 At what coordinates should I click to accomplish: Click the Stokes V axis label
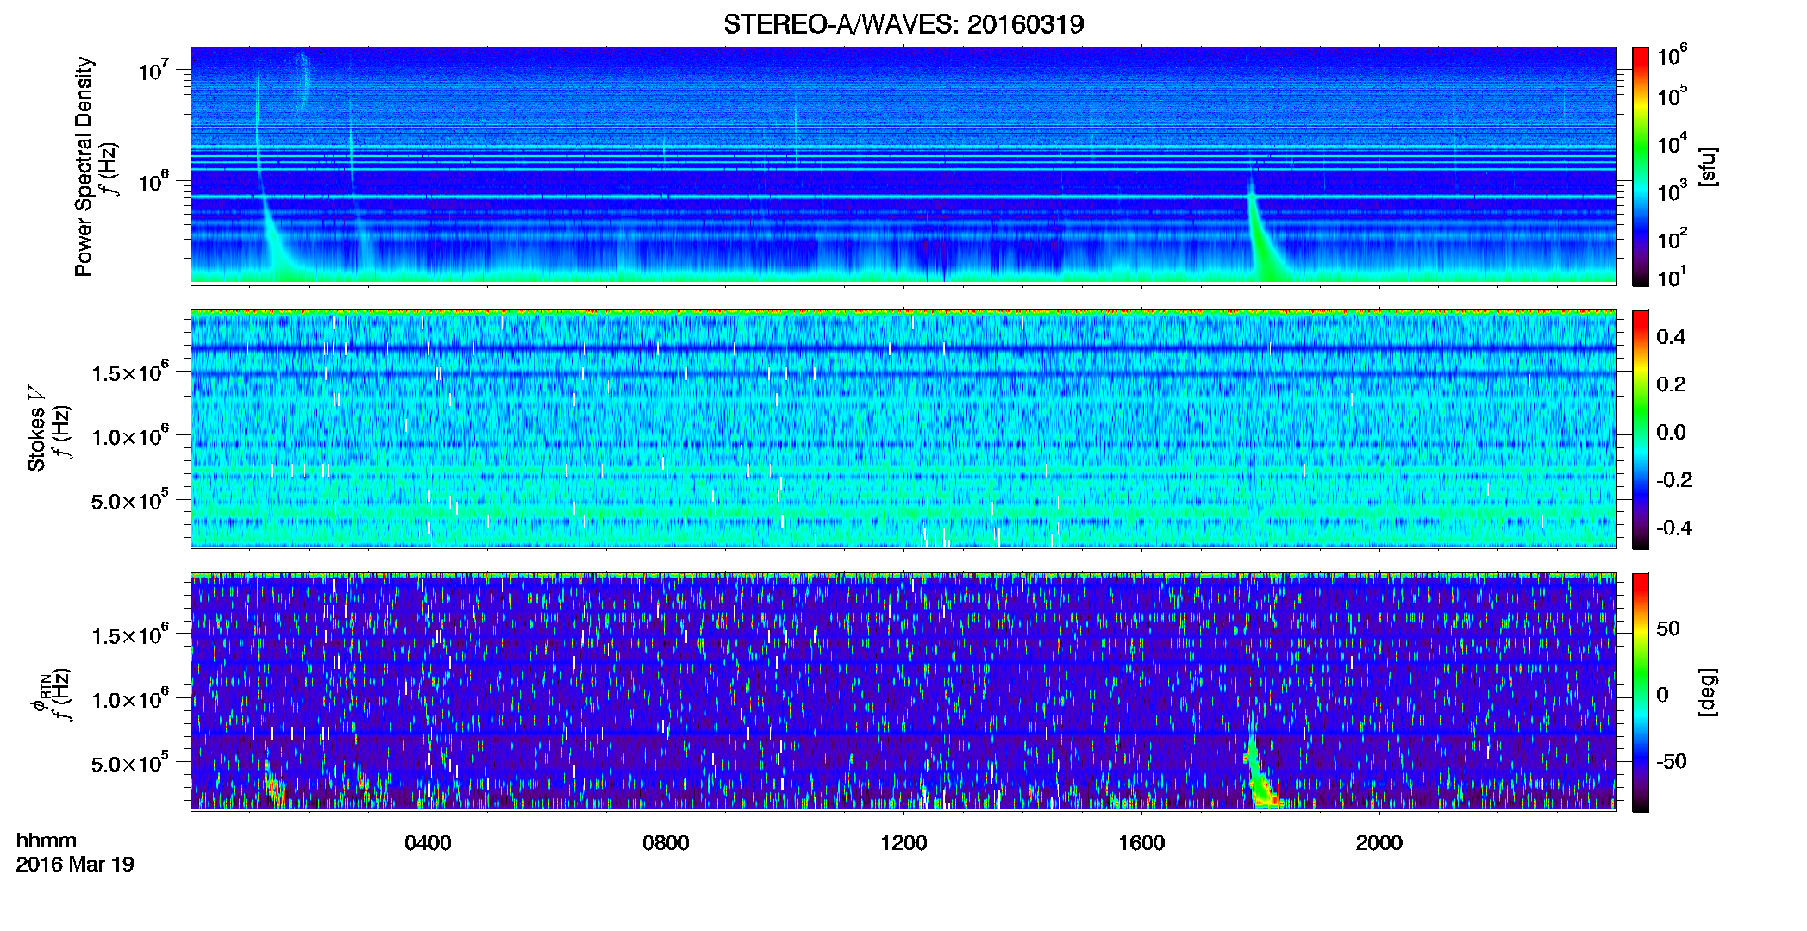36,428
